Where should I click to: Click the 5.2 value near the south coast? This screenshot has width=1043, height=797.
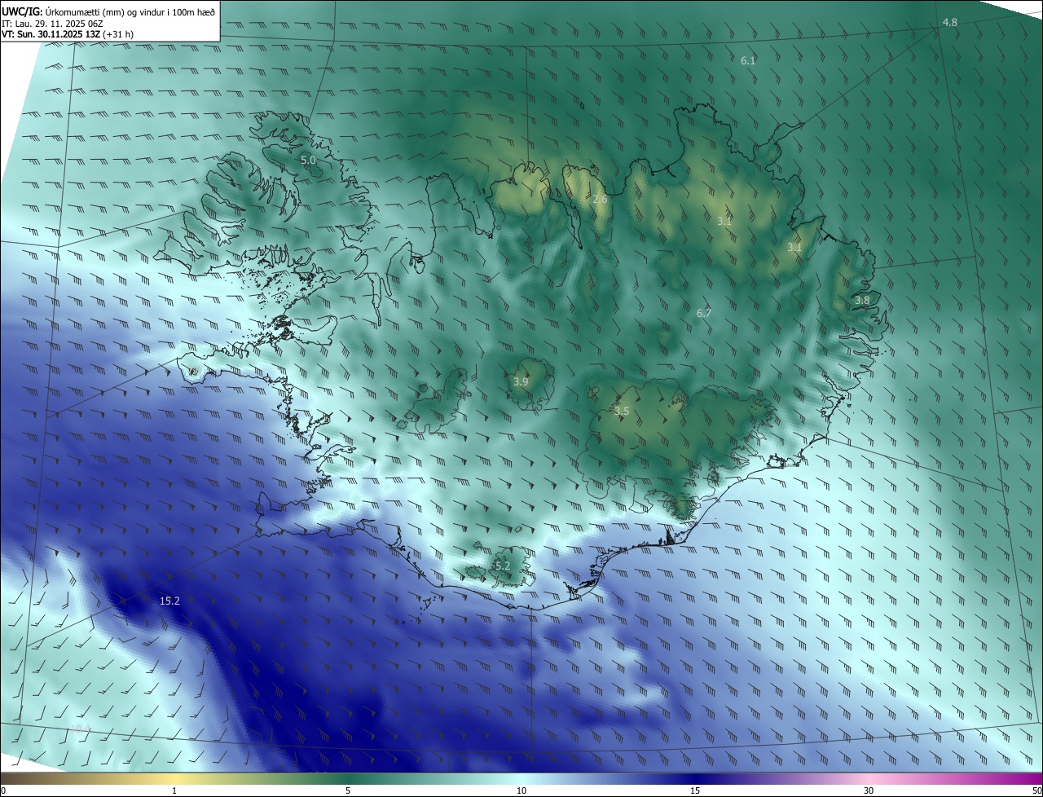click(503, 566)
